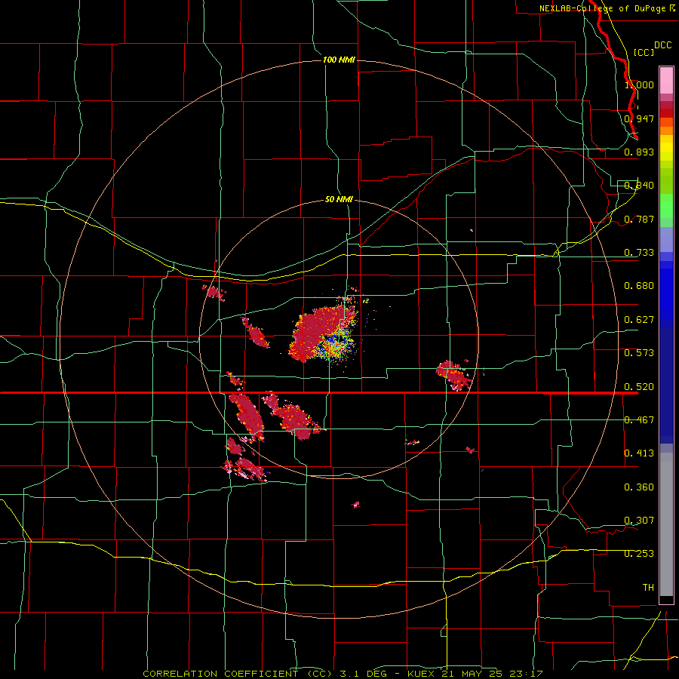The width and height of the screenshot is (679, 679).
Task: Pick the gray color band in legend
Action: (666, 524)
